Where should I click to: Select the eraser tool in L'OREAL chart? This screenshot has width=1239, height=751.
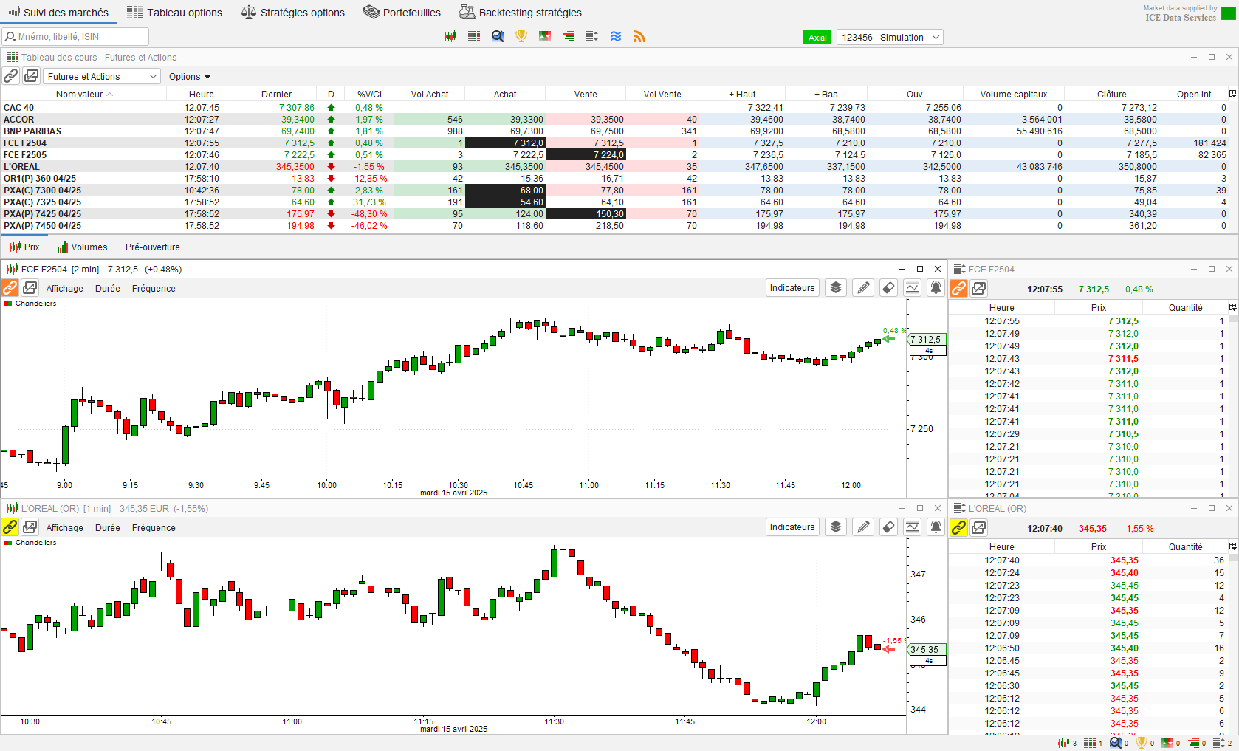click(889, 527)
